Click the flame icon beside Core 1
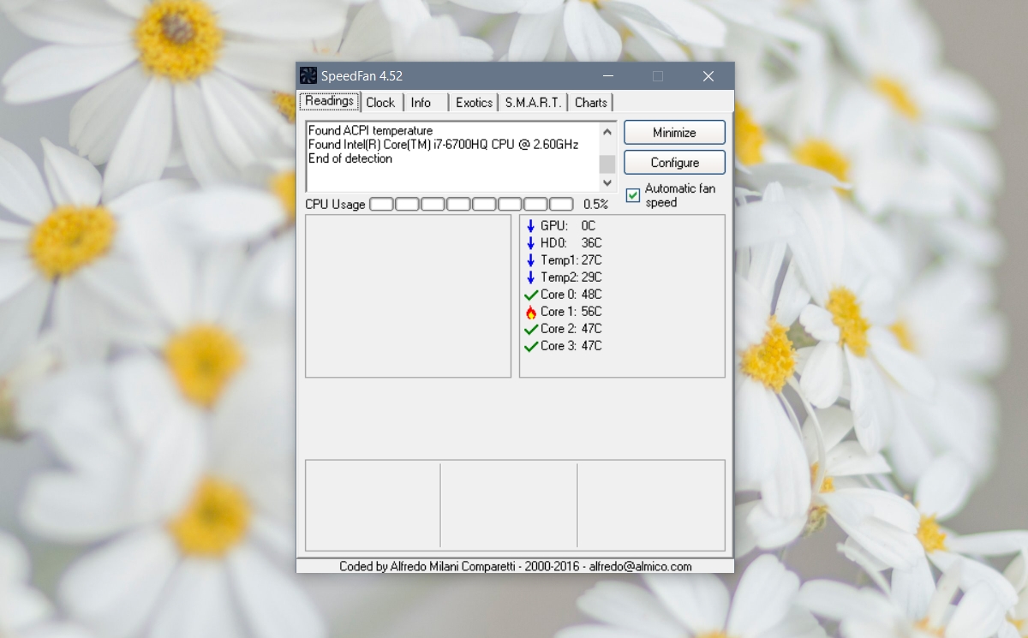Viewport: 1028px width, 638px height. 530,311
